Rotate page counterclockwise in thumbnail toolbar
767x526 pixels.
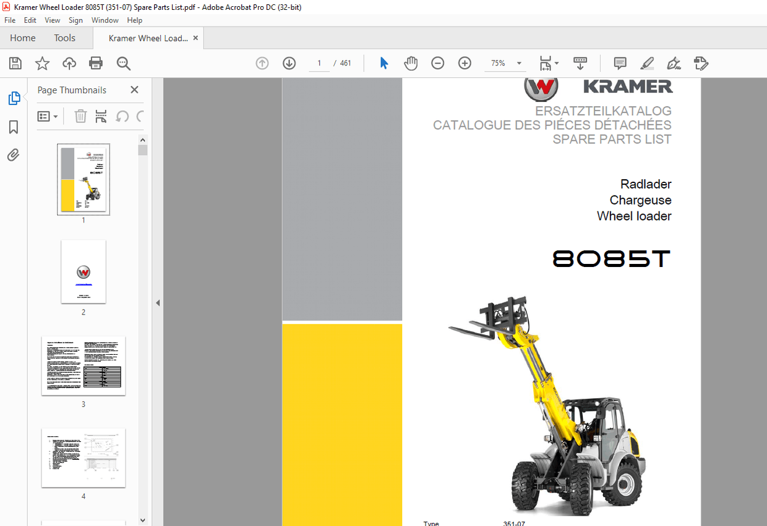pos(123,116)
